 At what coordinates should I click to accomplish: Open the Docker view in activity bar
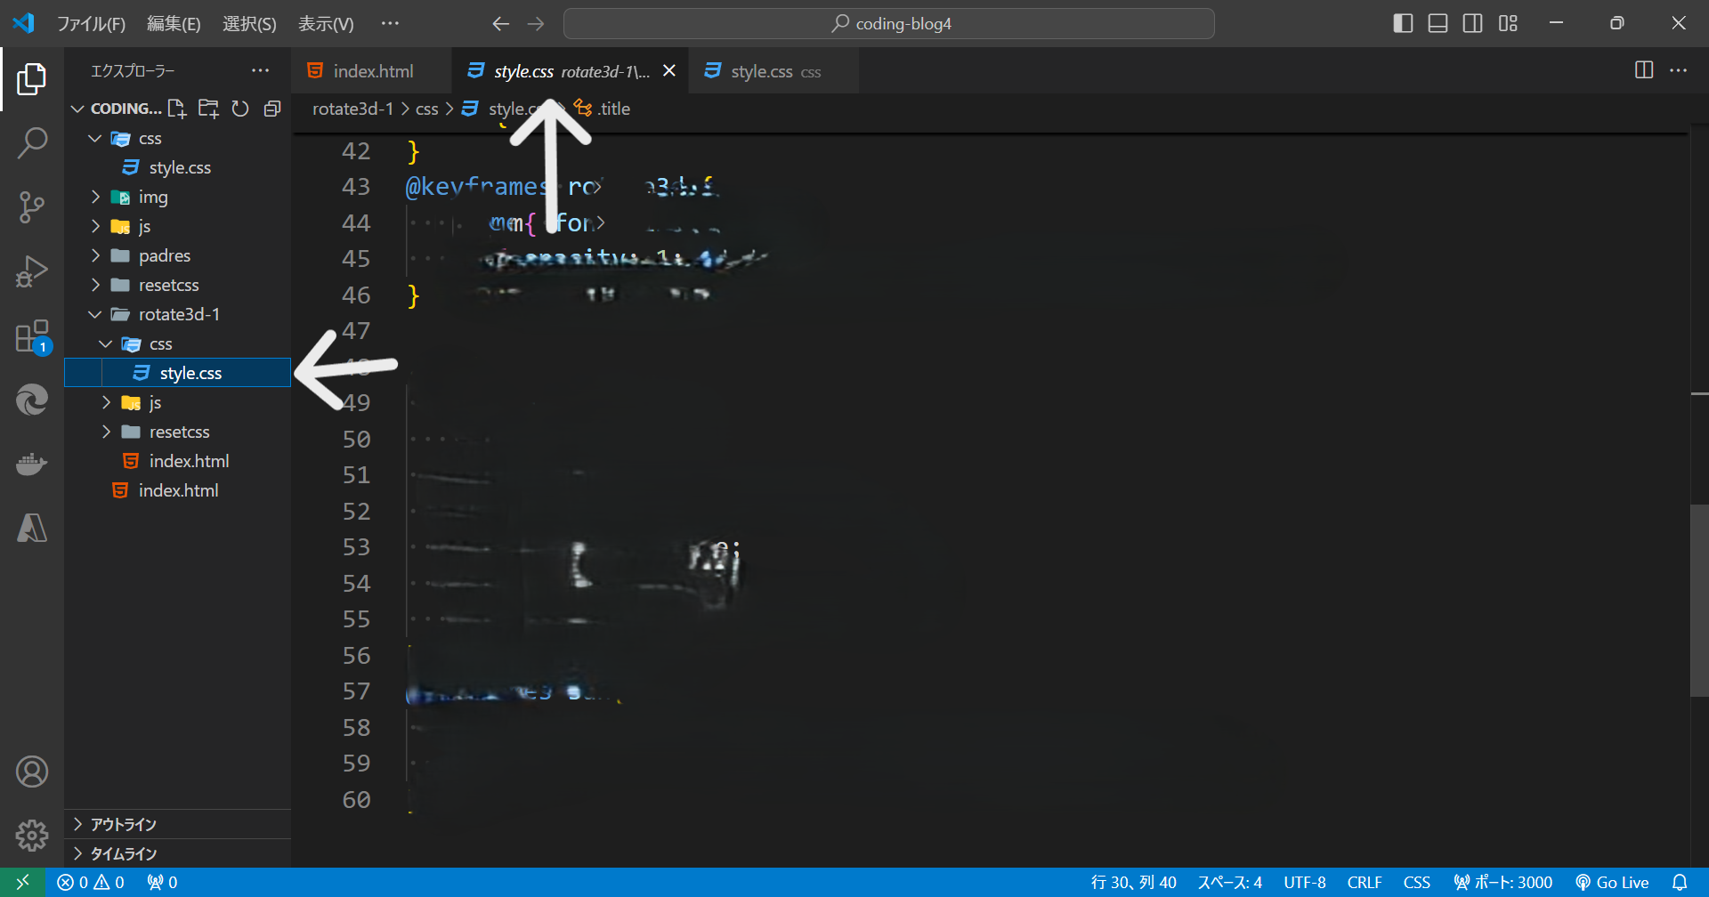click(32, 465)
